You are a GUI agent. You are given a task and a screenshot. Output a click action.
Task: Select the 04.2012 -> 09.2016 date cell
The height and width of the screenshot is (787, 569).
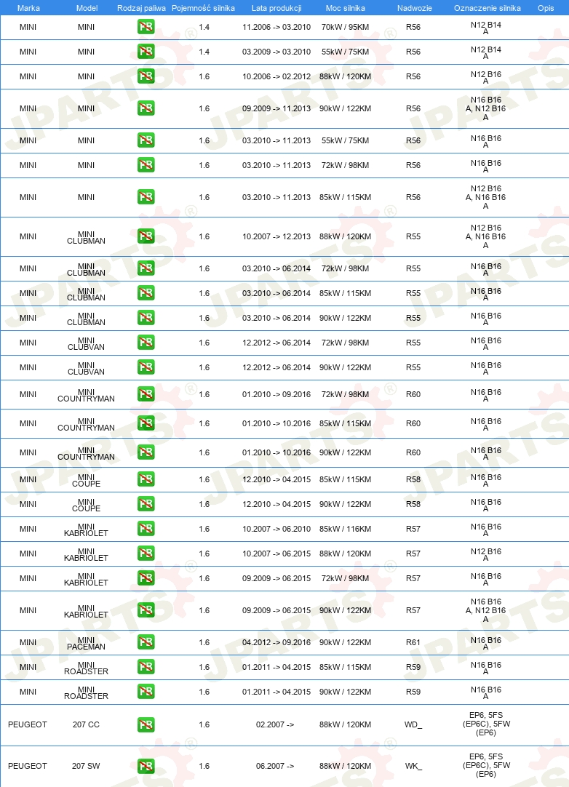[276, 642]
